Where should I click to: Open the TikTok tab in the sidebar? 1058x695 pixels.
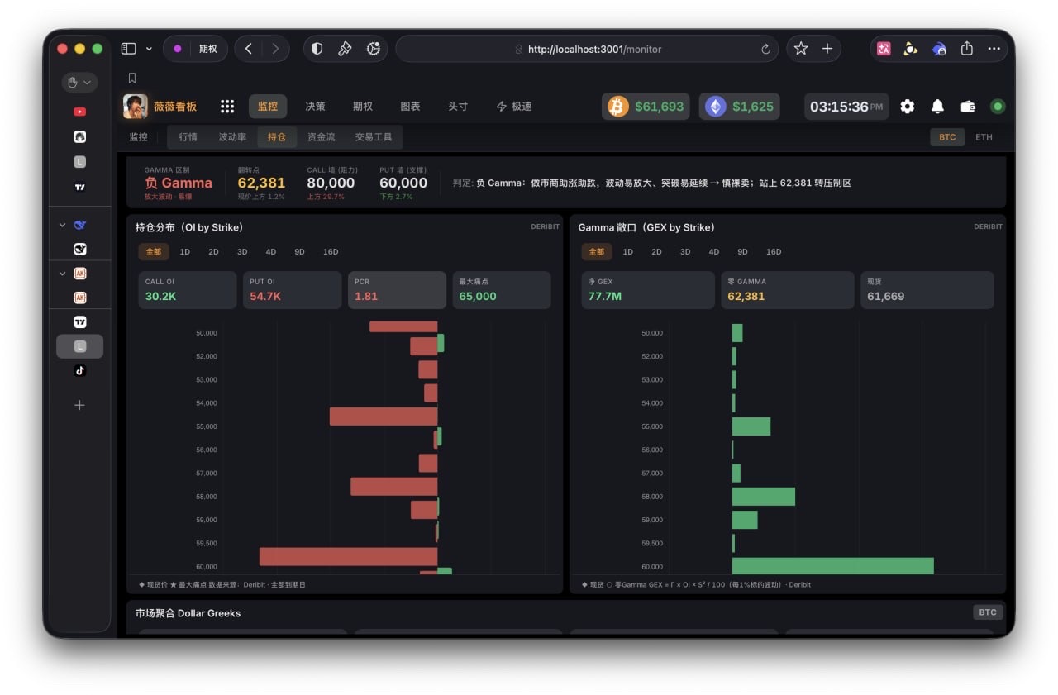[79, 370]
